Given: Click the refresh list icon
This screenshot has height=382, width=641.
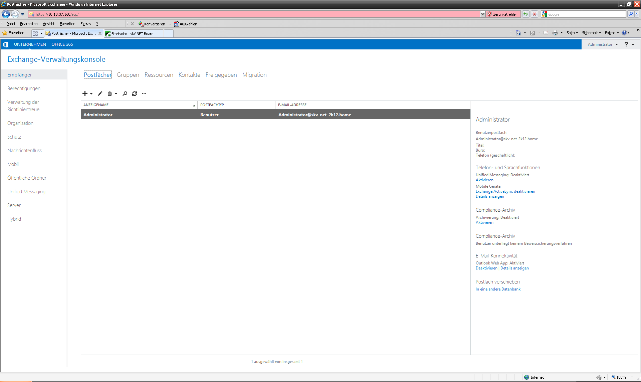Looking at the screenshot, I should pos(135,93).
